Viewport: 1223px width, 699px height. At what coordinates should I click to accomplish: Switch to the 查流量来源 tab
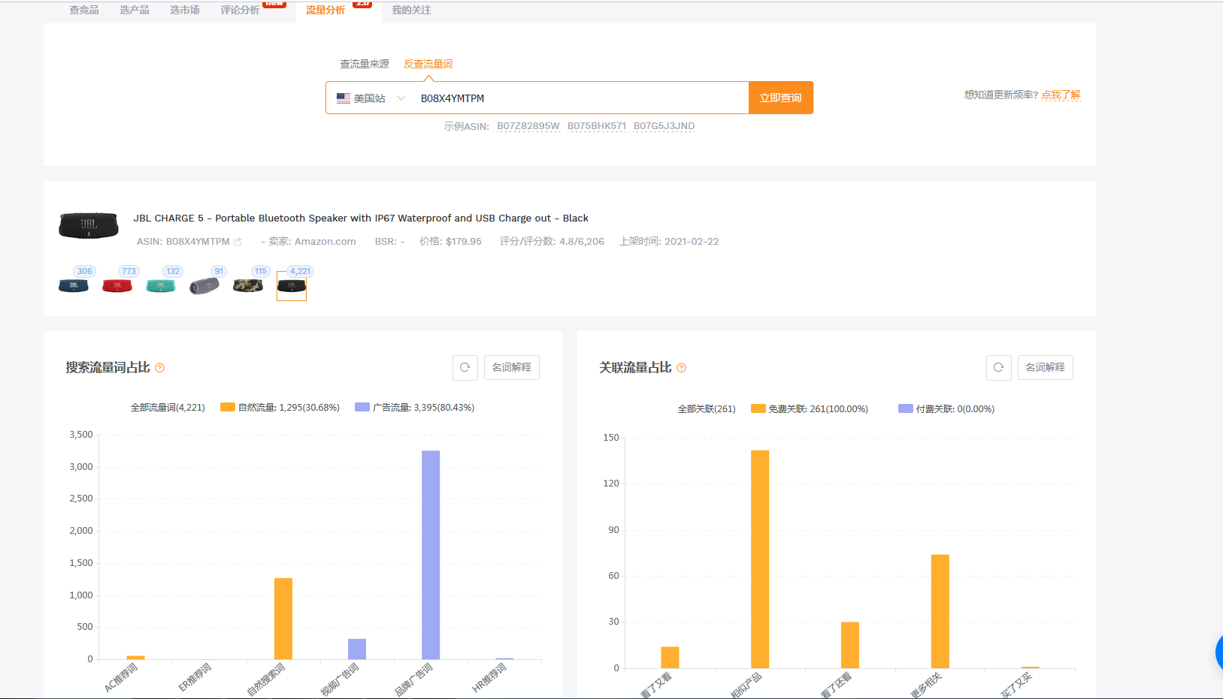point(365,64)
